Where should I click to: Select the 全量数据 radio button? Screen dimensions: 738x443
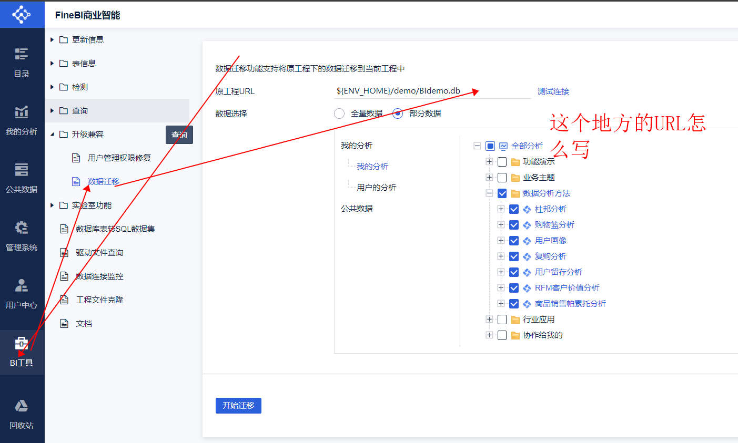pyautogui.click(x=339, y=114)
